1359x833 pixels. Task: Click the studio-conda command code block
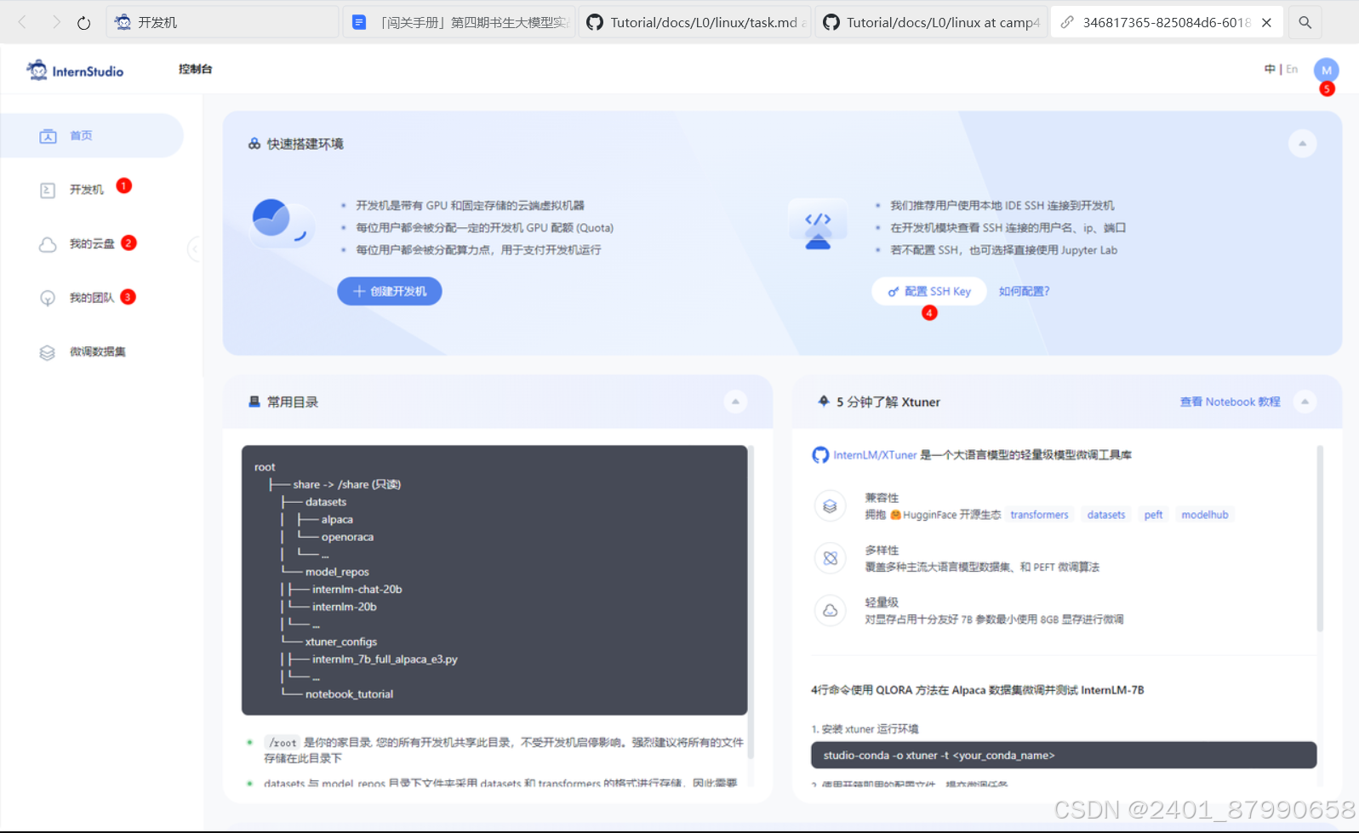click(x=1064, y=756)
